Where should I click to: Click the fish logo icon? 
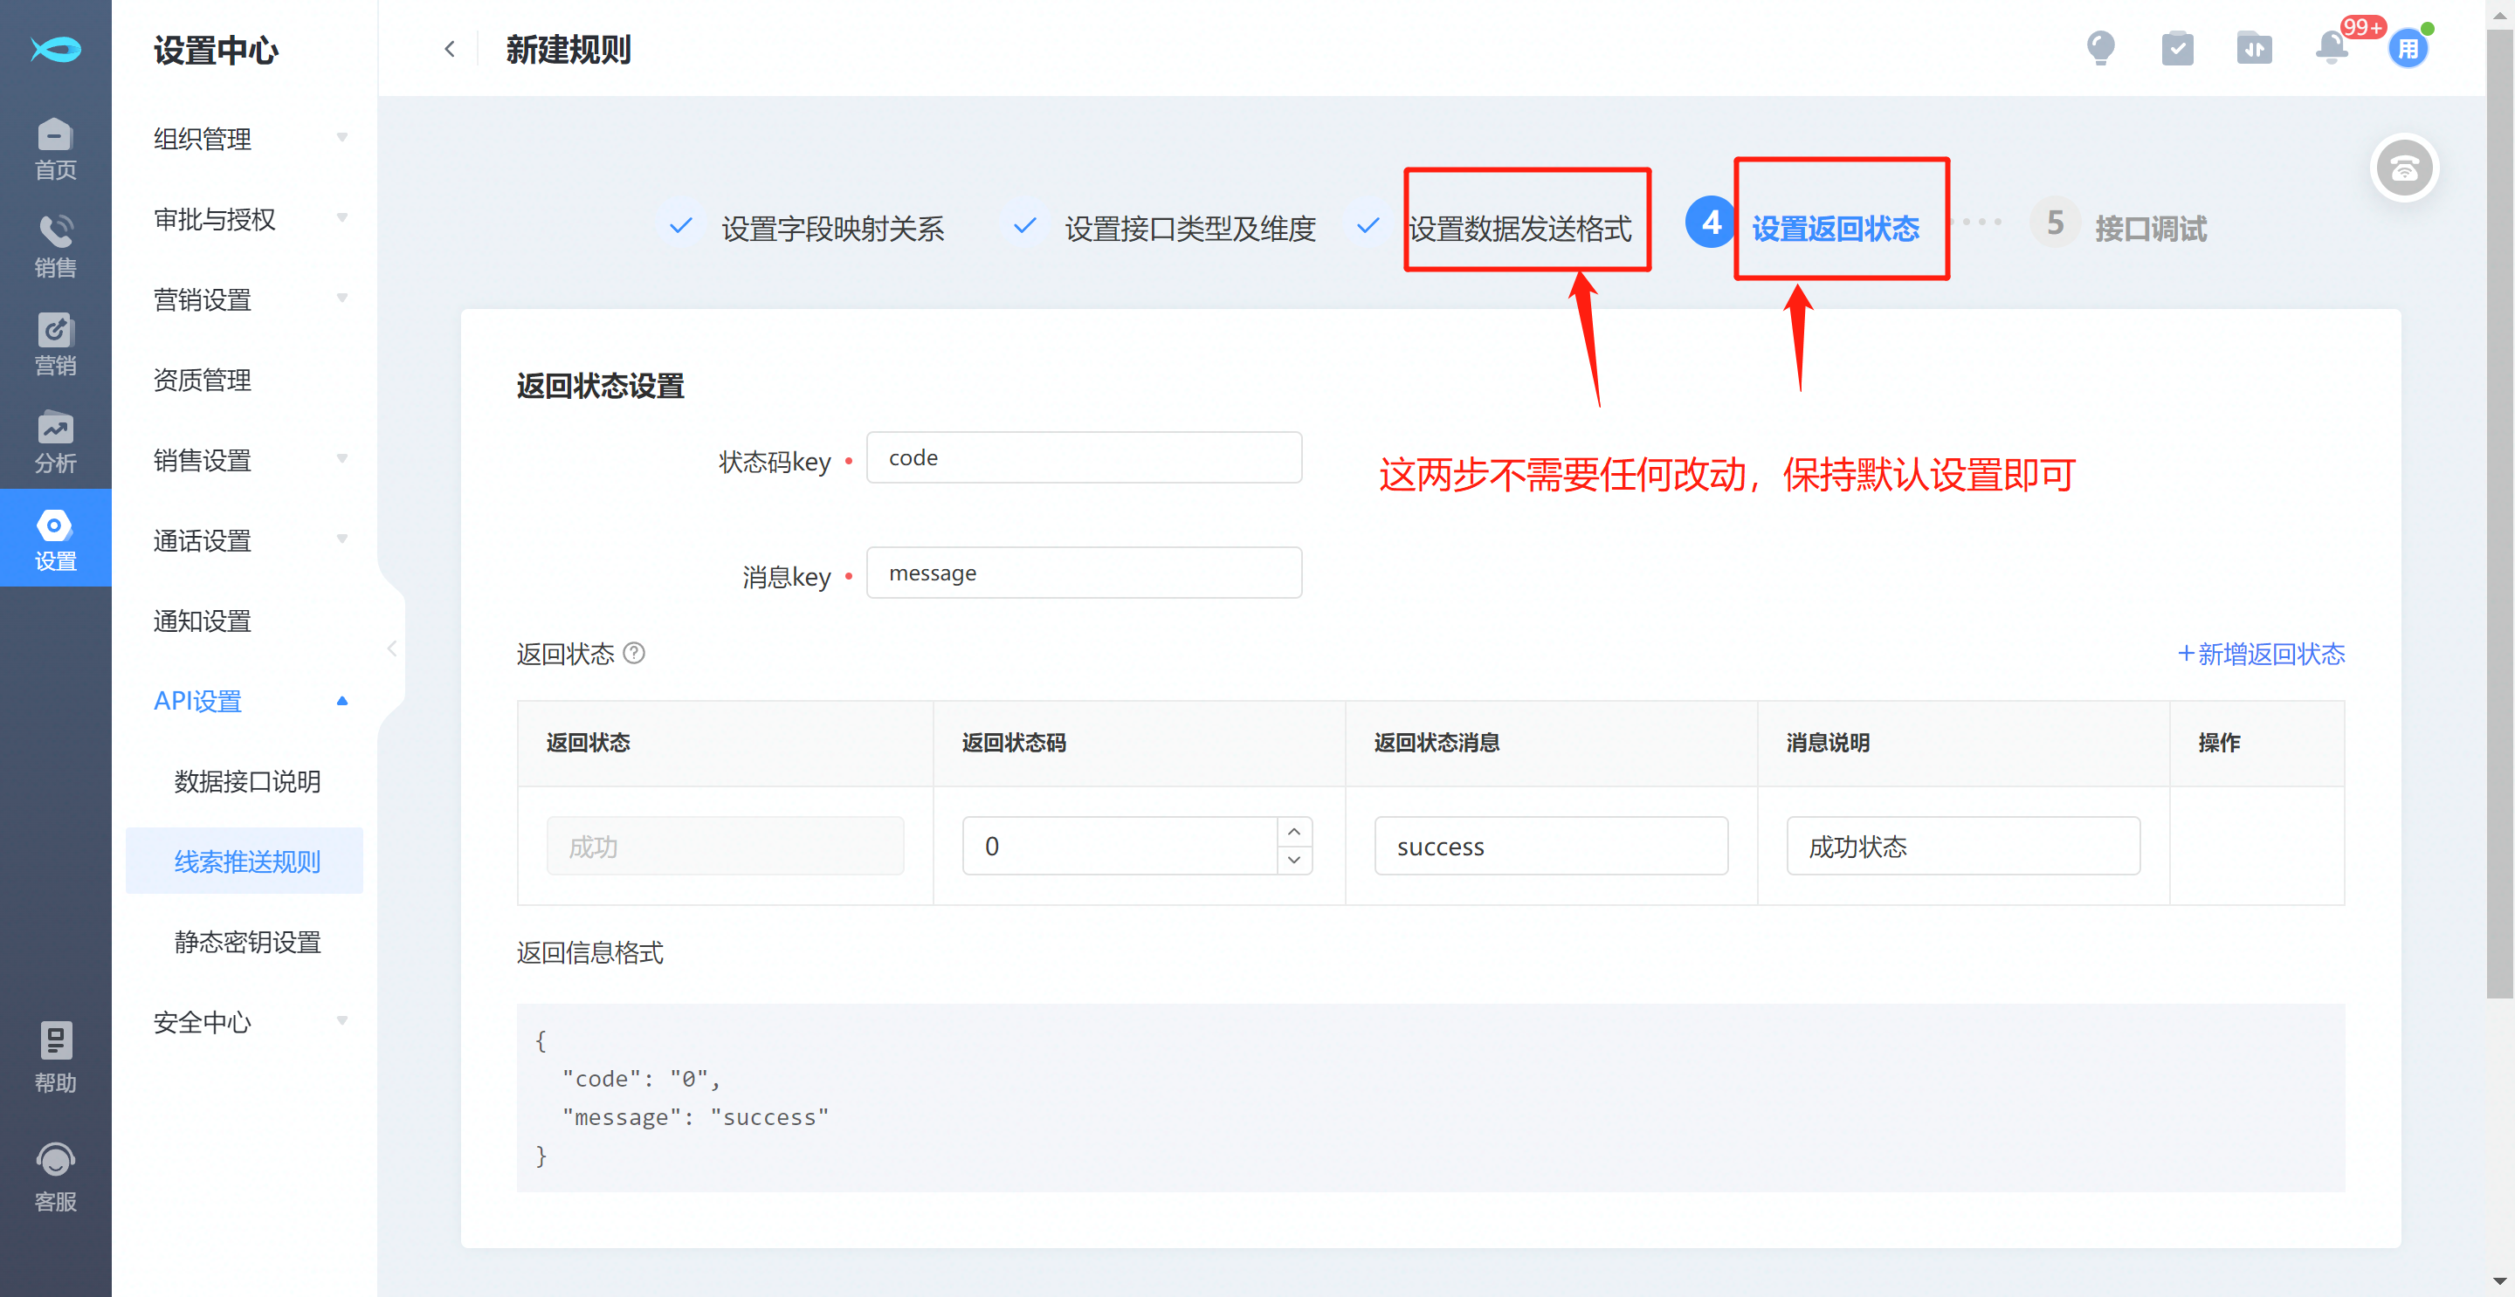[x=56, y=49]
